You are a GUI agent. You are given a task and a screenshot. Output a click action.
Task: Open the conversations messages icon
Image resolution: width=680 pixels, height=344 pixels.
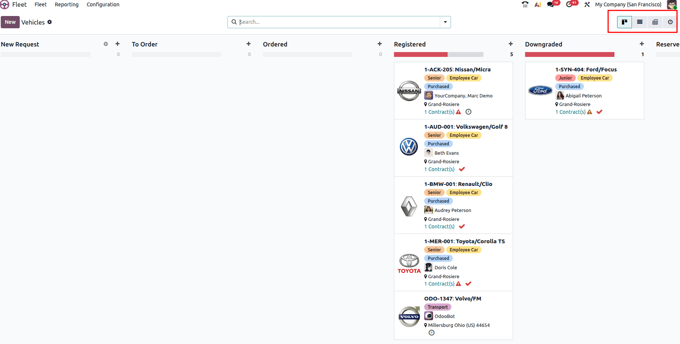click(x=550, y=4)
